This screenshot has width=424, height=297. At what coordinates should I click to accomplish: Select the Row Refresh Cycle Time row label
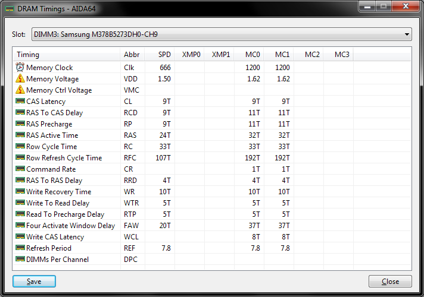(64, 158)
